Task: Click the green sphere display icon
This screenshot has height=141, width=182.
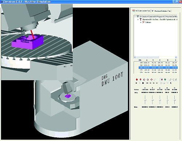Action: pyautogui.click(x=165, y=79)
